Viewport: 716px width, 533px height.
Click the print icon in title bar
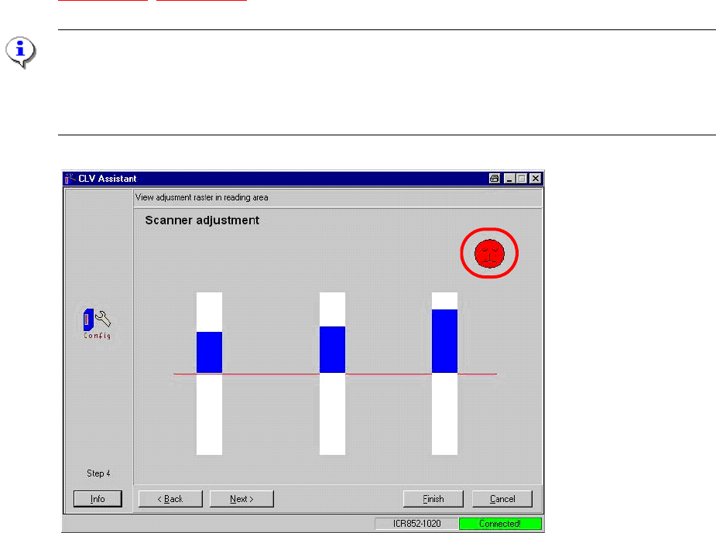[x=494, y=179]
